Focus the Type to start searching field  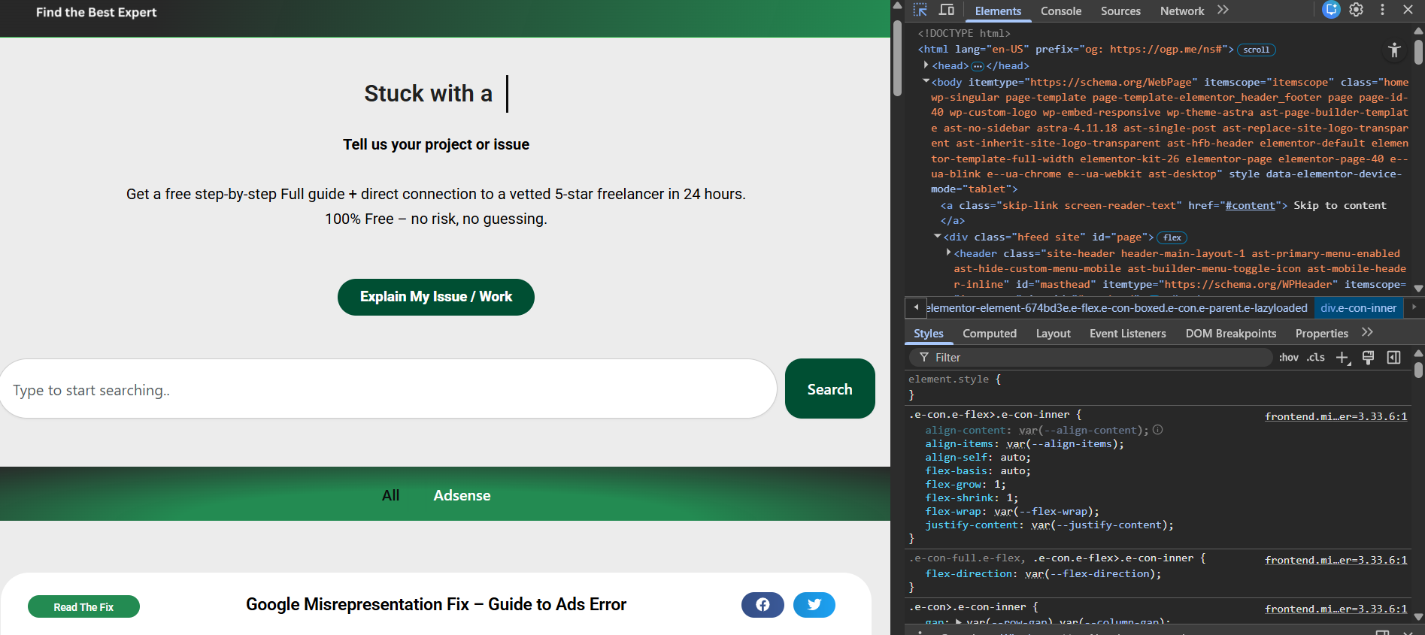pyautogui.click(x=388, y=389)
